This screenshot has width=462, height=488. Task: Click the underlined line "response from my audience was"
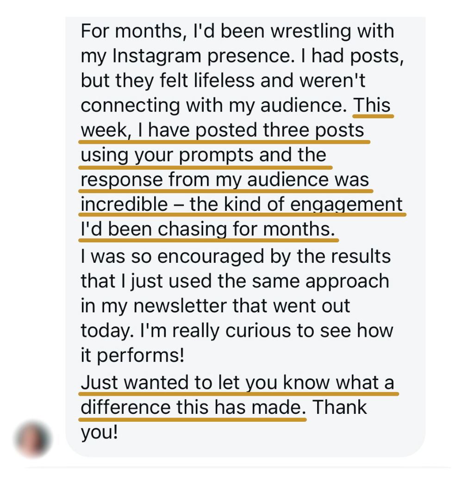pyautogui.click(x=225, y=180)
